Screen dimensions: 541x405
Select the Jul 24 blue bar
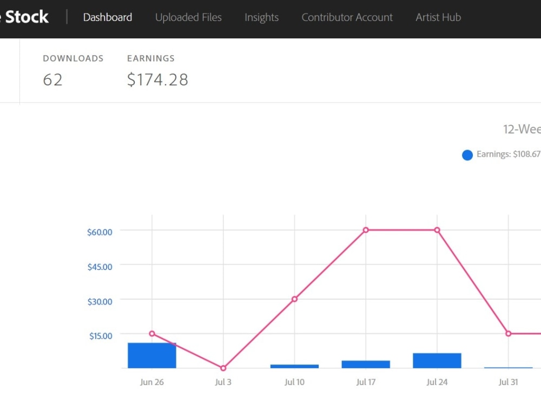[436, 361]
